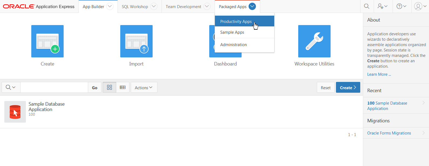Select Productivity Apps menu entry
This screenshot has width=429, height=166.
click(x=245, y=21)
